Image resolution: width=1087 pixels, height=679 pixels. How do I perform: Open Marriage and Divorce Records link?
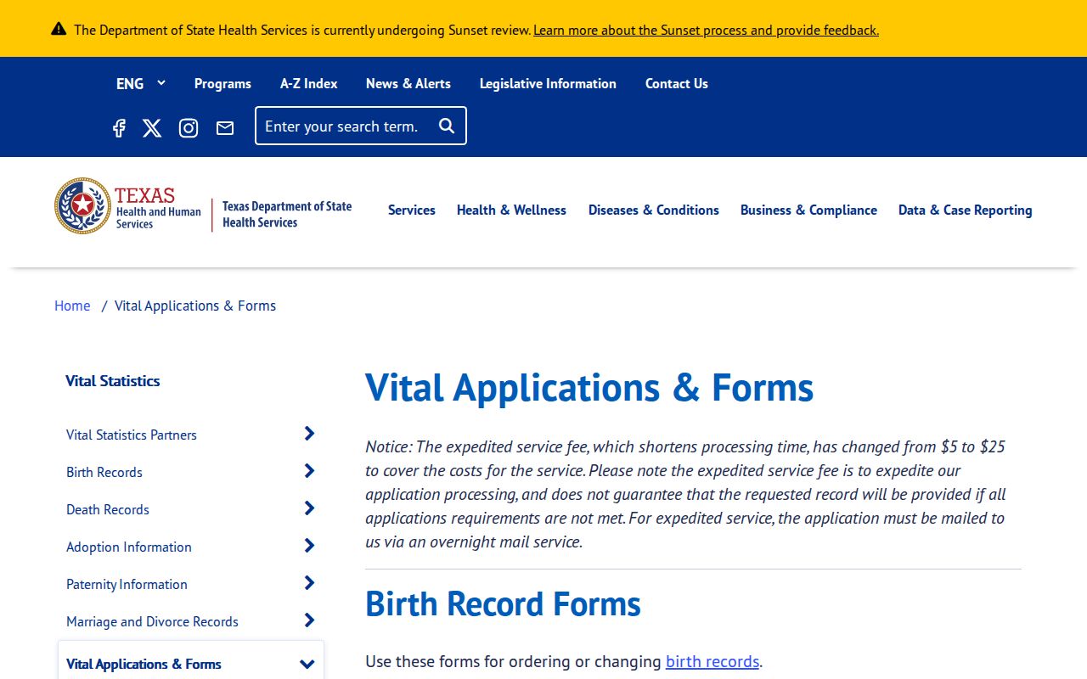click(x=152, y=621)
